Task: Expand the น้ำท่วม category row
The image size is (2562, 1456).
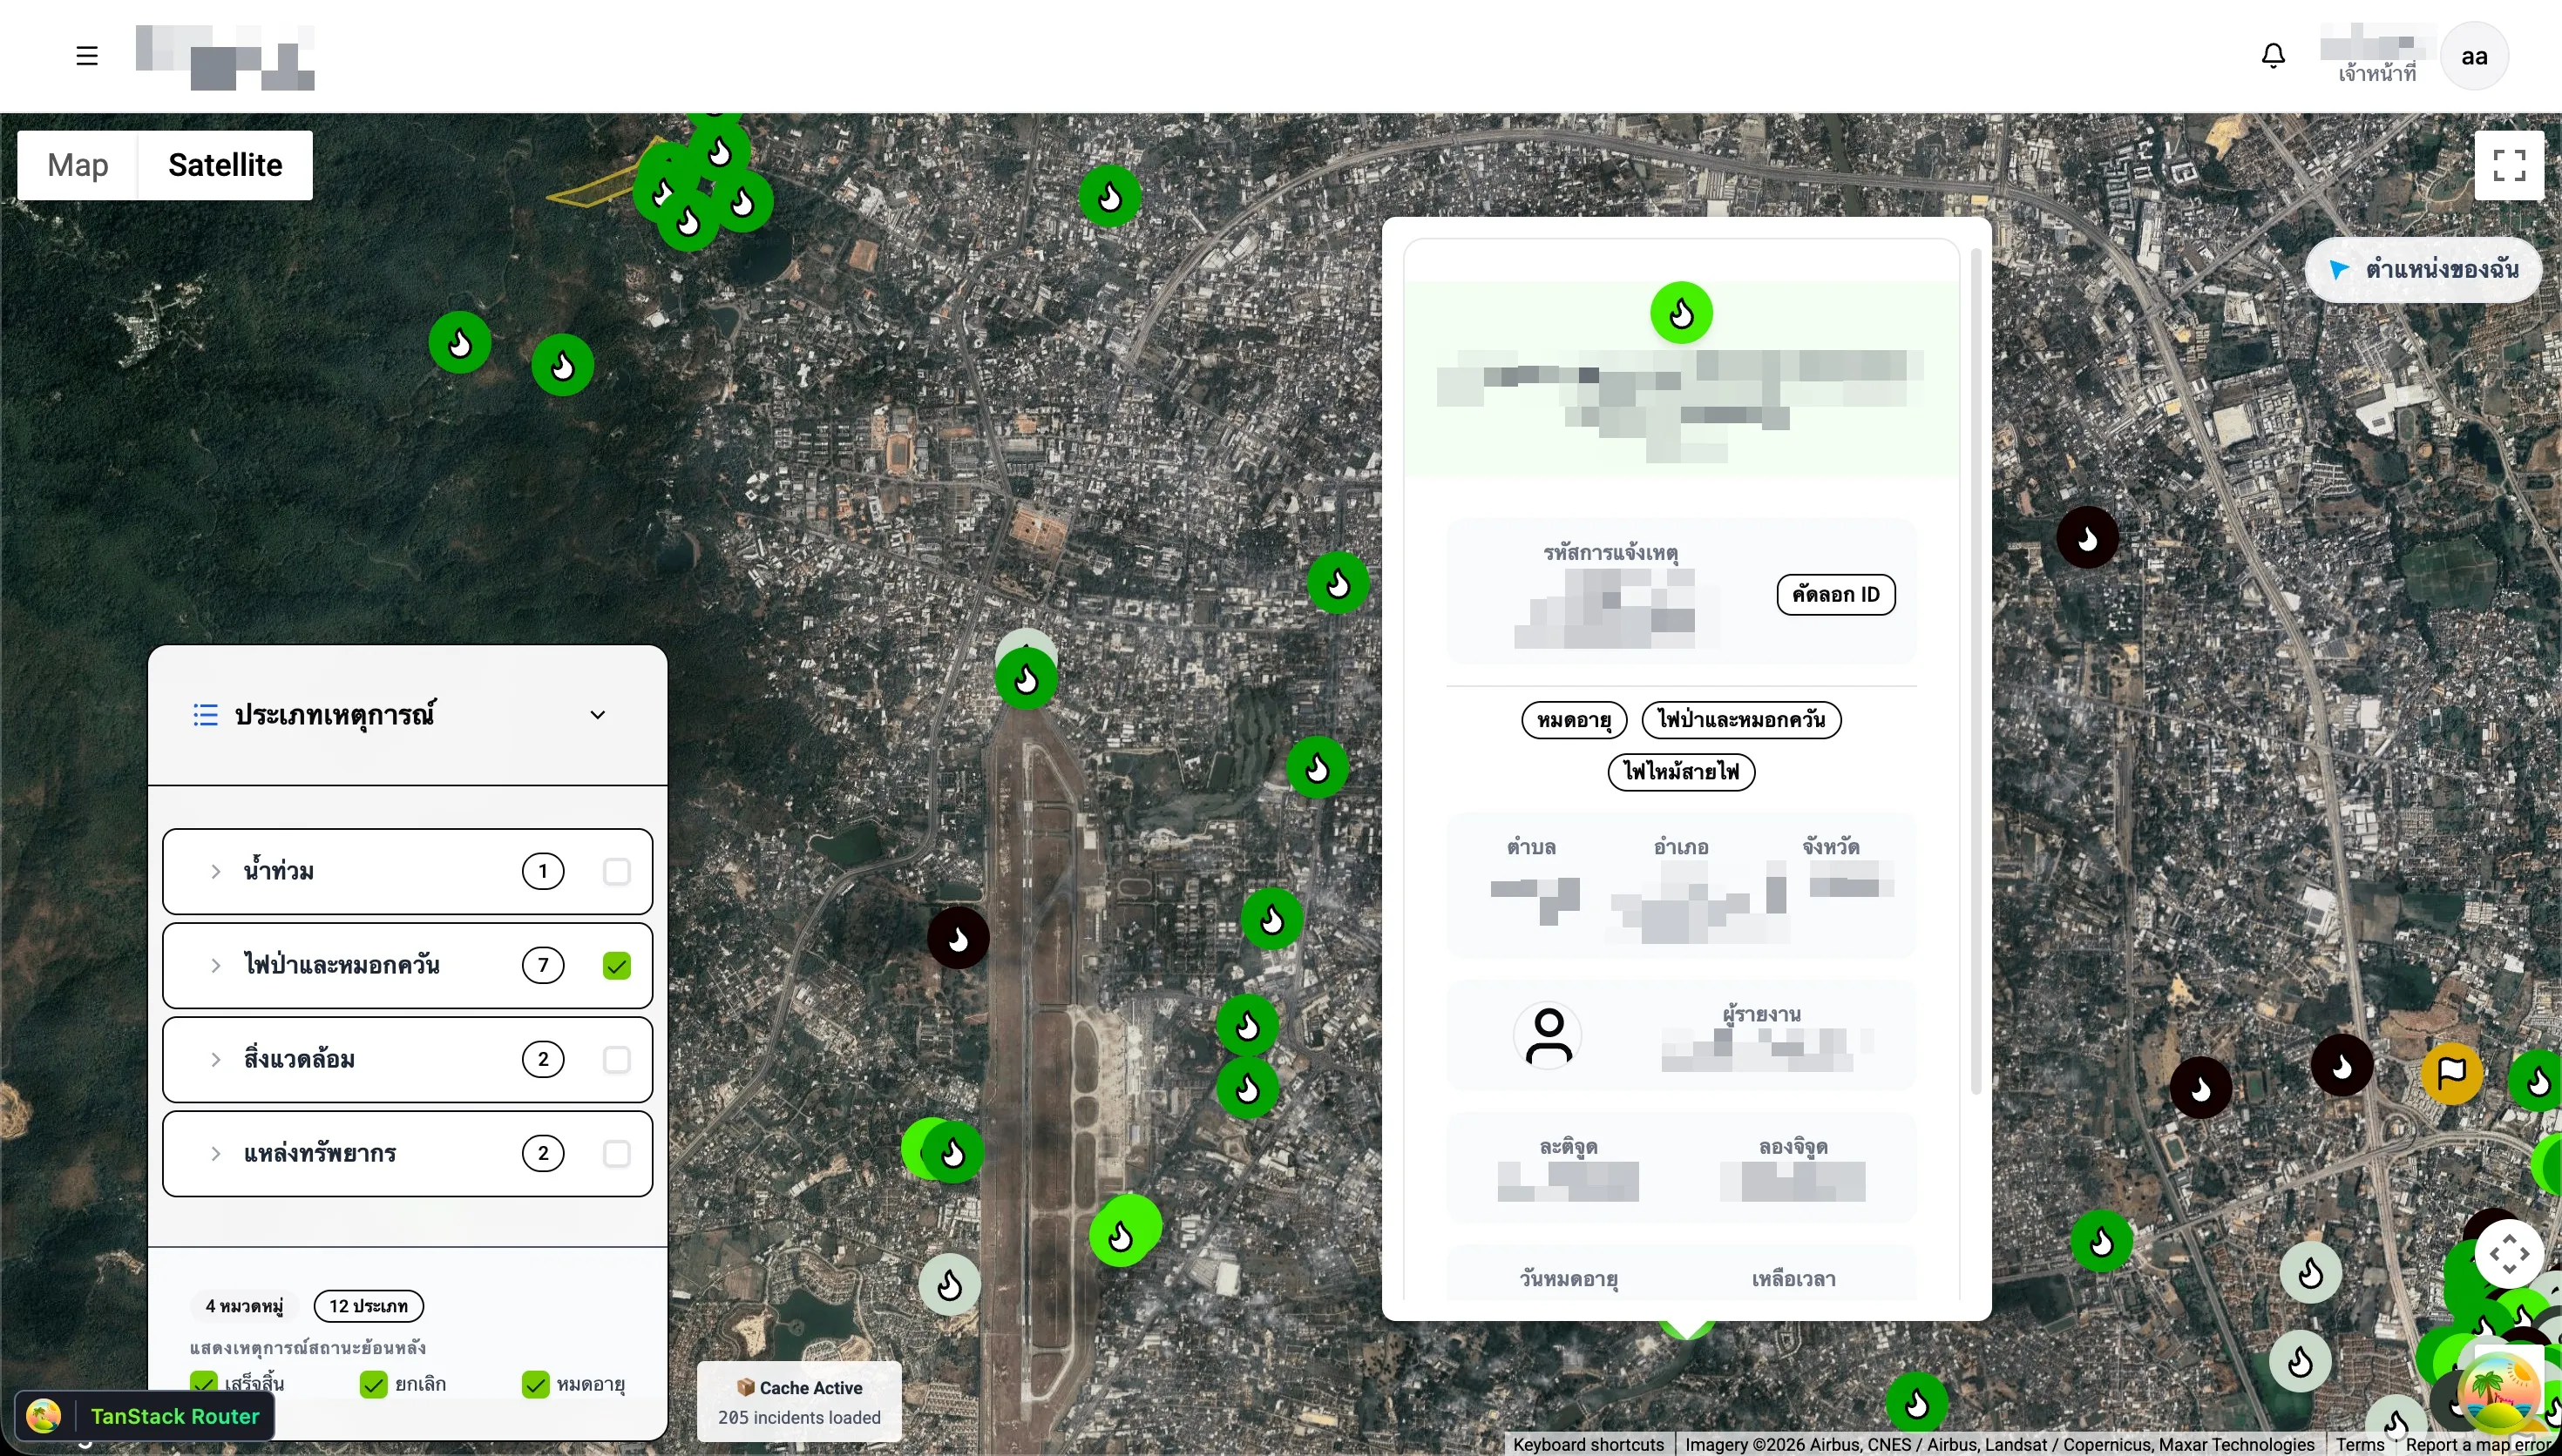Action: [x=215, y=872]
